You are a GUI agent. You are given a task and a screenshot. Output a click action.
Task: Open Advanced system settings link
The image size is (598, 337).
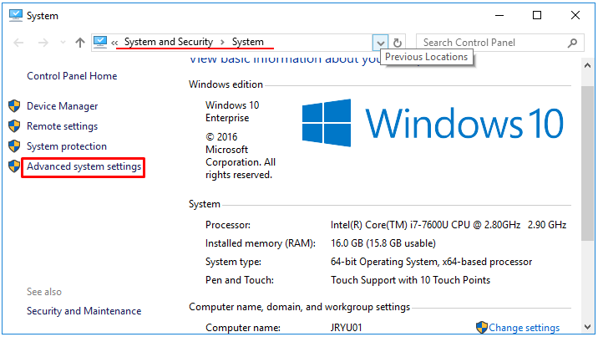(84, 167)
